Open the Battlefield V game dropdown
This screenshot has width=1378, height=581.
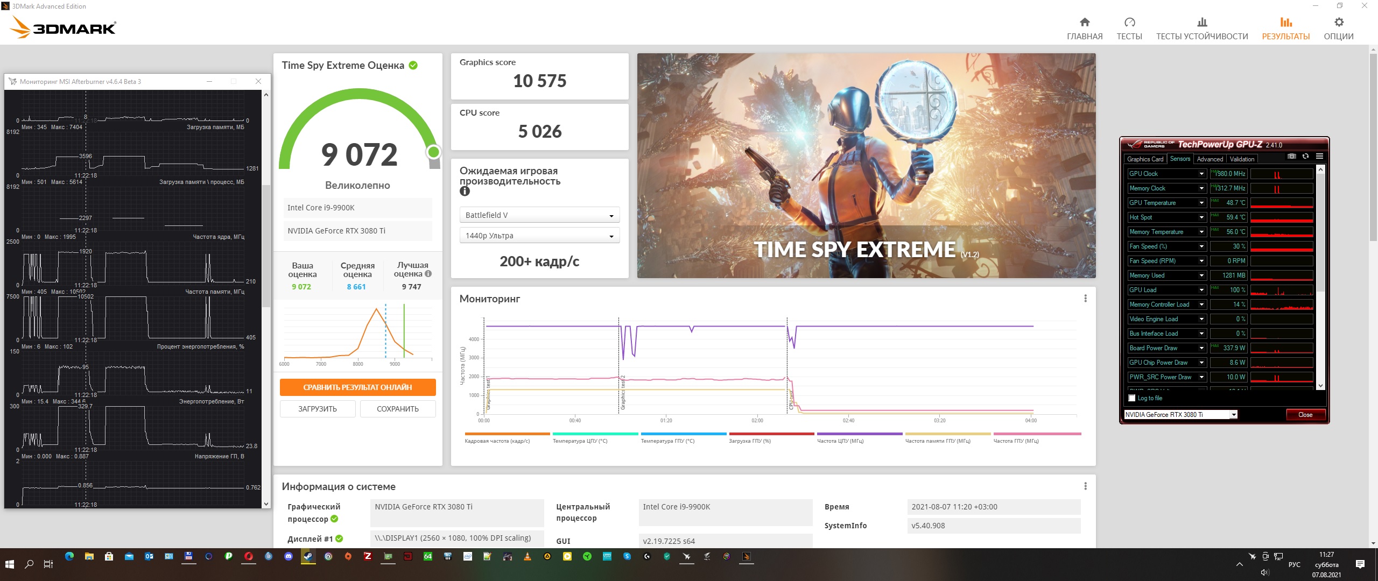pyautogui.click(x=539, y=215)
